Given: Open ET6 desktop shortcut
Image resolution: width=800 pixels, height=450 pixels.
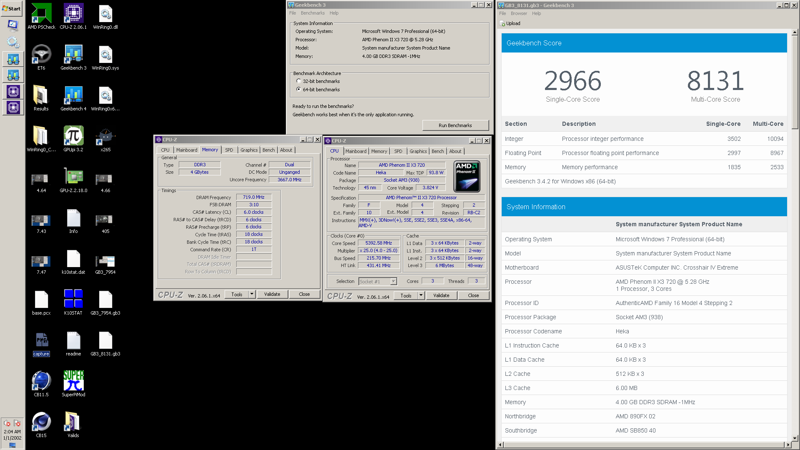Looking at the screenshot, I should click(41, 57).
